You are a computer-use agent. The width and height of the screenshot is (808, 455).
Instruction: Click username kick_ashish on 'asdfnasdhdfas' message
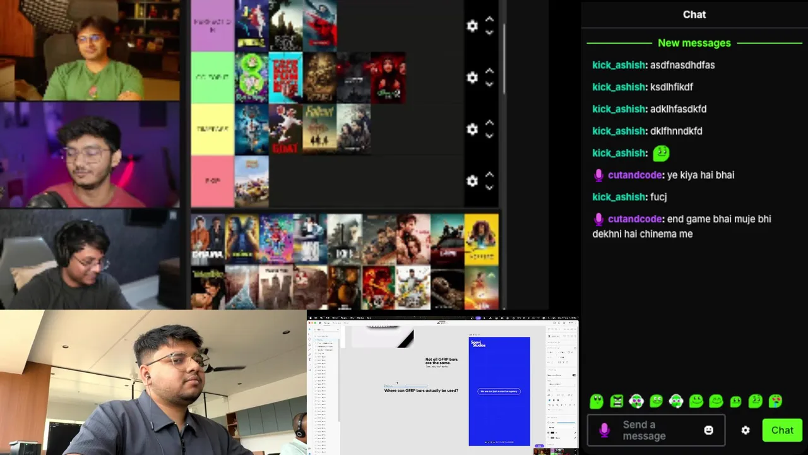619,65
